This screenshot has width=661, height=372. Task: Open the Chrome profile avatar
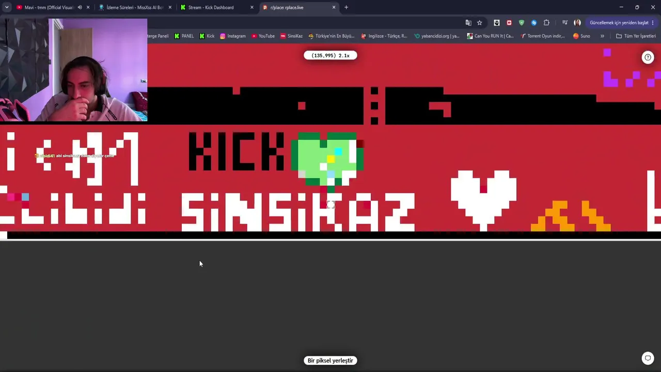tap(577, 23)
